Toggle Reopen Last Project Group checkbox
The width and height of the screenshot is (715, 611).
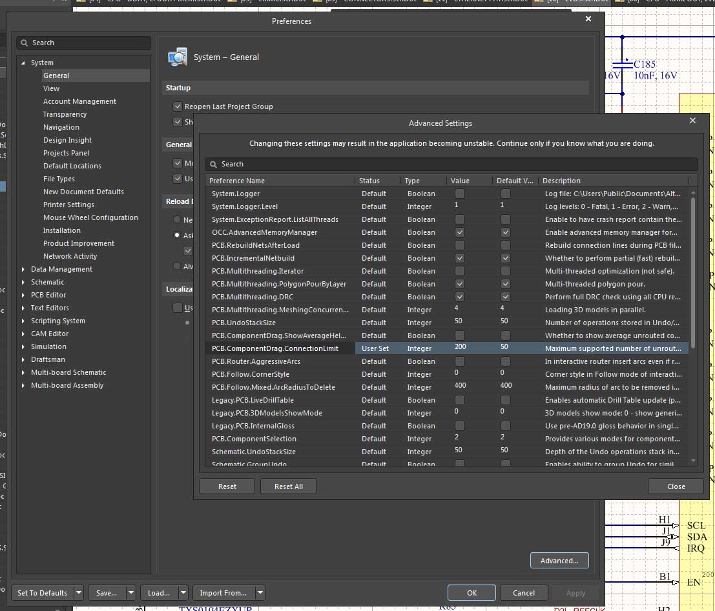178,106
